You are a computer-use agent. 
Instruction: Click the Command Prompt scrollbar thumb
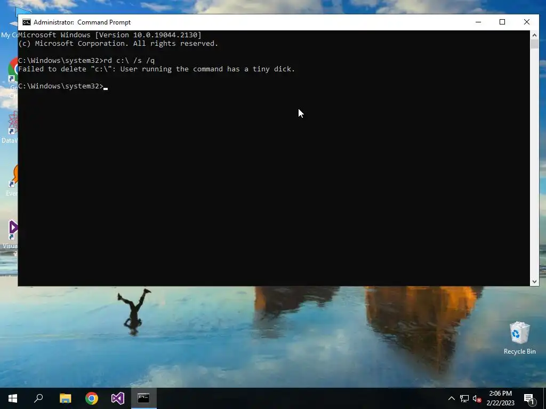534,44
